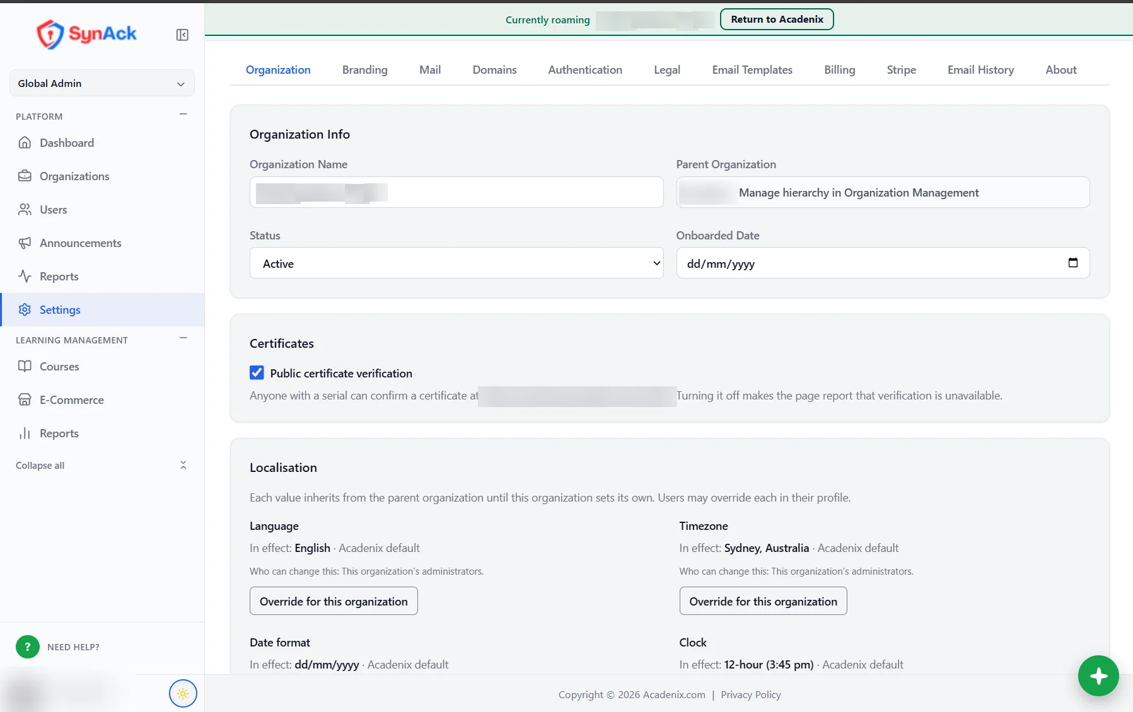Screen dimensions: 1133x712
Task: Click the Learning Management Reports bar-chart icon
Action: click(x=25, y=433)
